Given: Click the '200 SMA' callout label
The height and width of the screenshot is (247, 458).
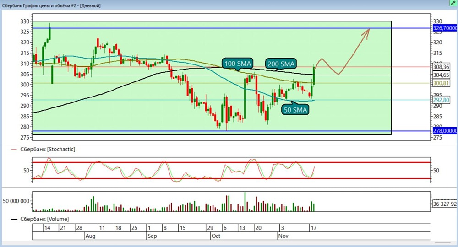Looking at the screenshot, I should [x=281, y=64].
